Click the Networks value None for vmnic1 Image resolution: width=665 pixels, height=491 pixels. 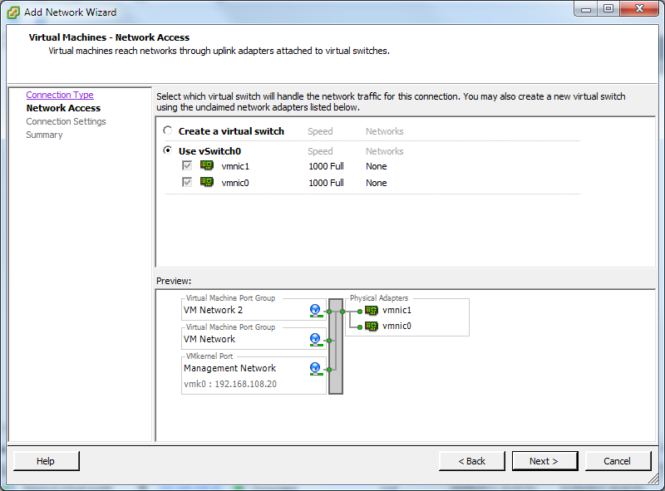[377, 166]
